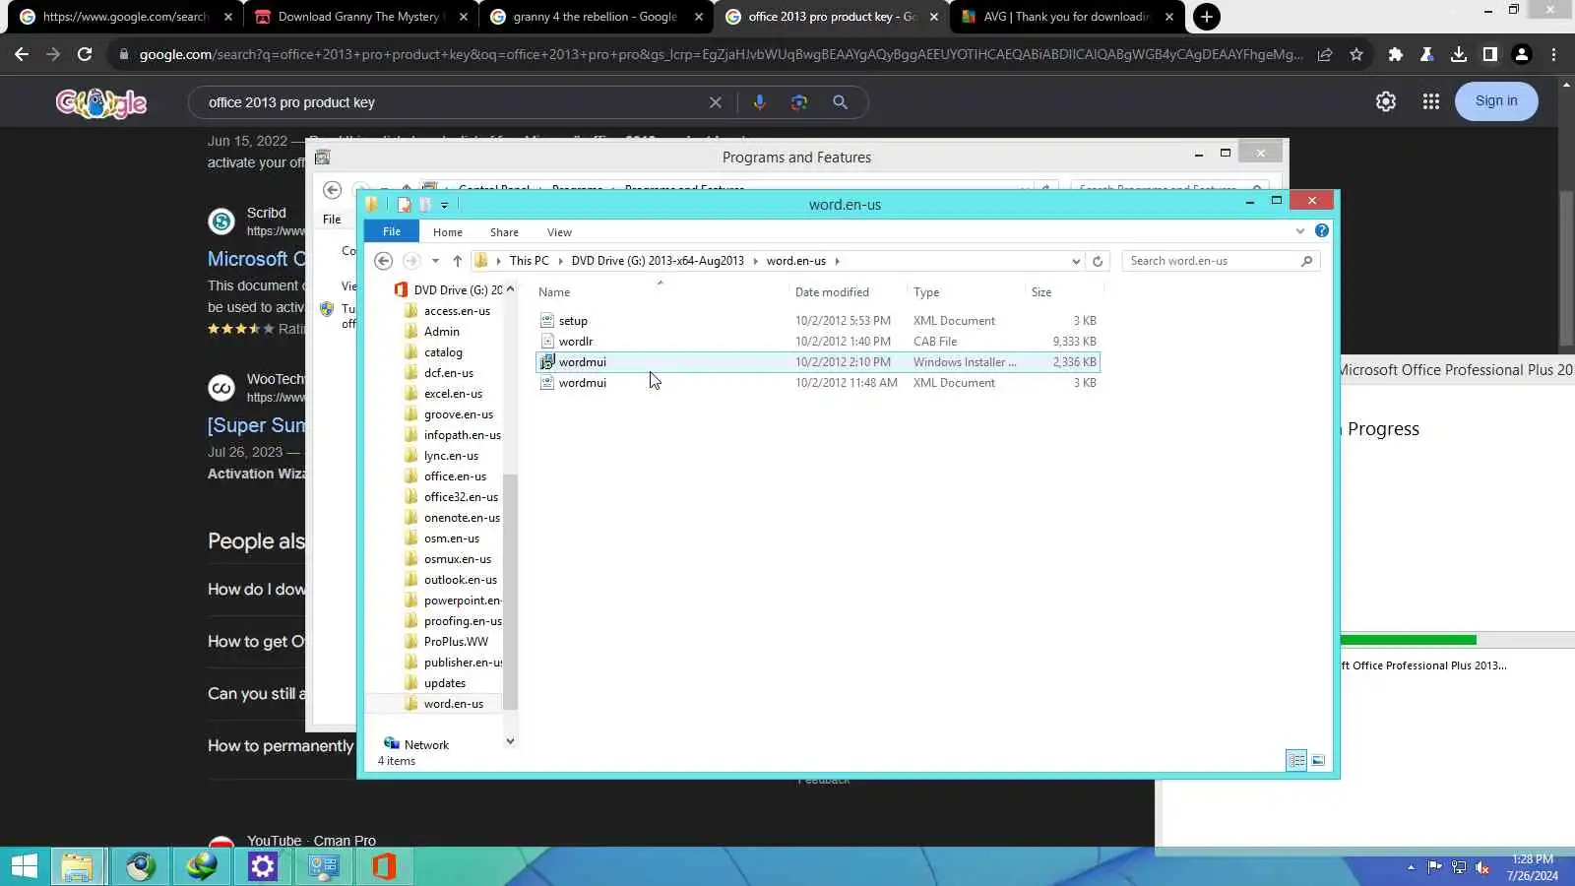The image size is (1575, 886).
Task: Click the Google search magnifier button
Action: [x=840, y=102]
